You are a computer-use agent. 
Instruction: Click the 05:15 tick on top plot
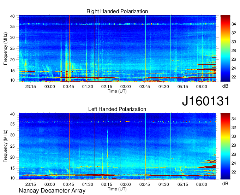point(183,87)
